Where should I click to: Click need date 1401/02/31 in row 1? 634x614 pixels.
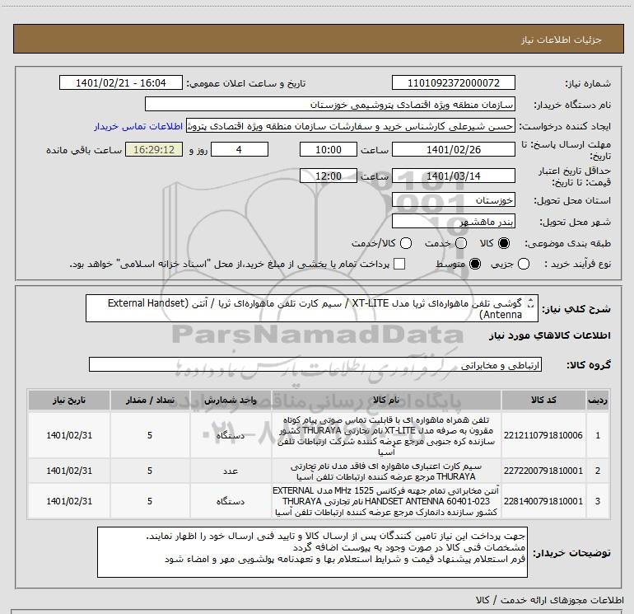tap(69, 435)
